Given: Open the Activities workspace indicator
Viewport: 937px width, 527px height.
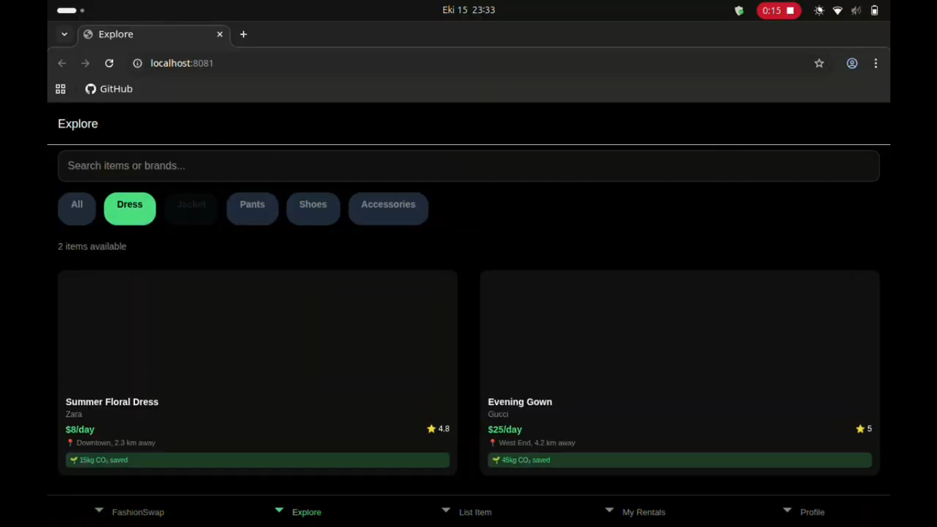Looking at the screenshot, I should pyautogui.click(x=71, y=10).
